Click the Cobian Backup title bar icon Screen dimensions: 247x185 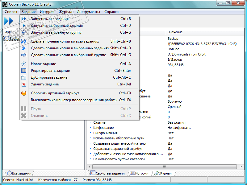tap(5, 4)
